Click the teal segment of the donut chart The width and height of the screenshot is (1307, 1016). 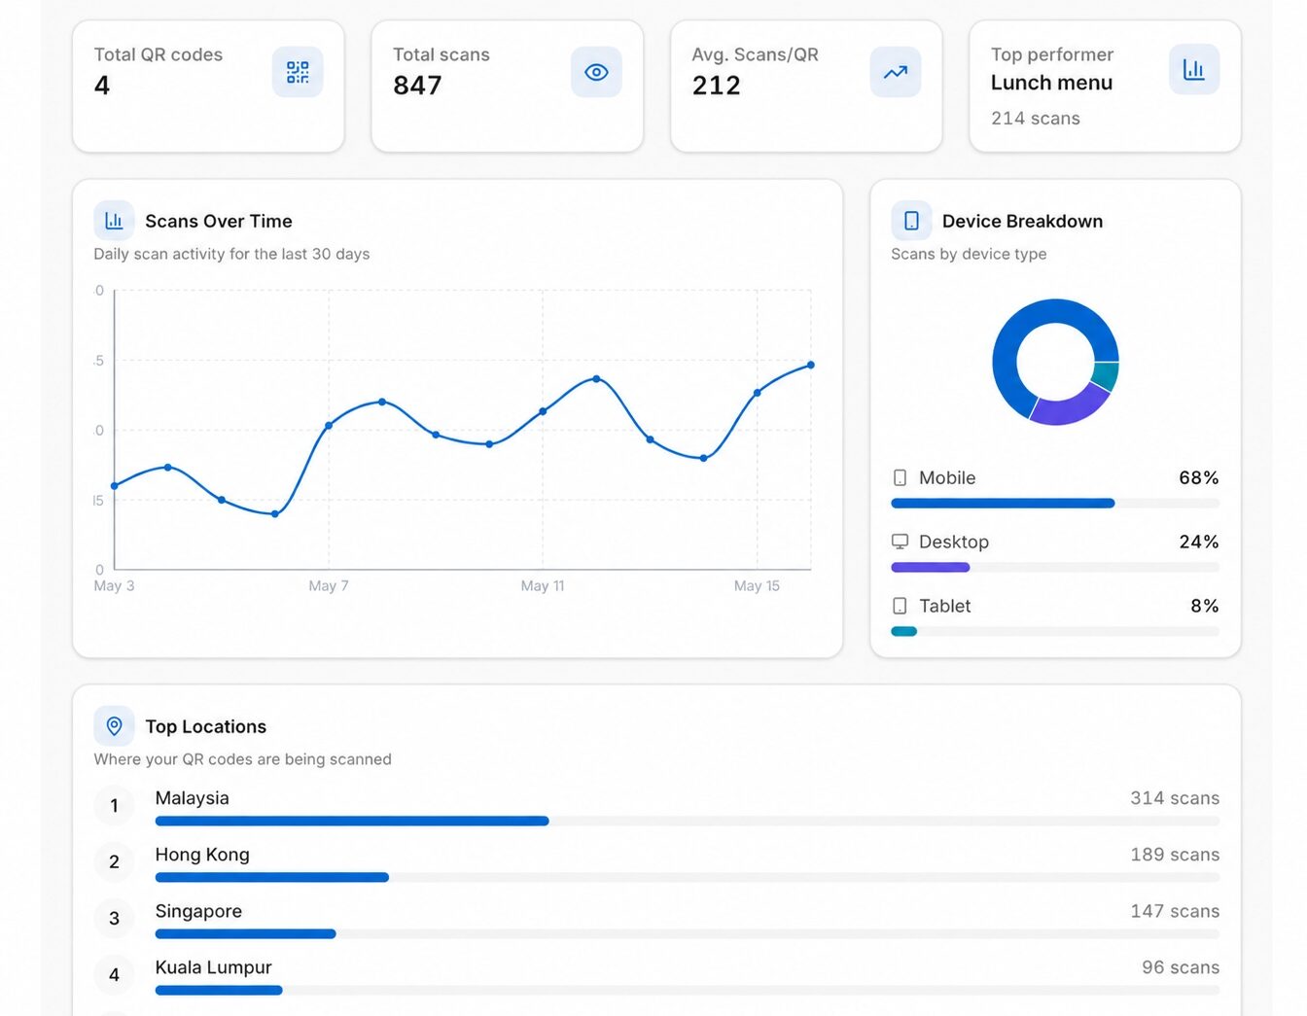[x=1107, y=375]
